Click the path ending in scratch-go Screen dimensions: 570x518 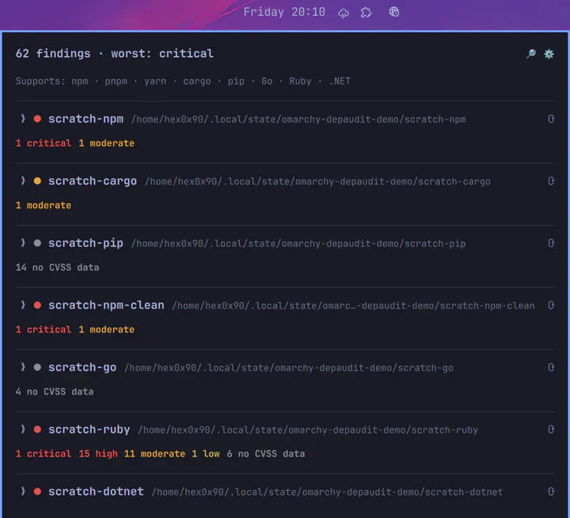tap(289, 368)
